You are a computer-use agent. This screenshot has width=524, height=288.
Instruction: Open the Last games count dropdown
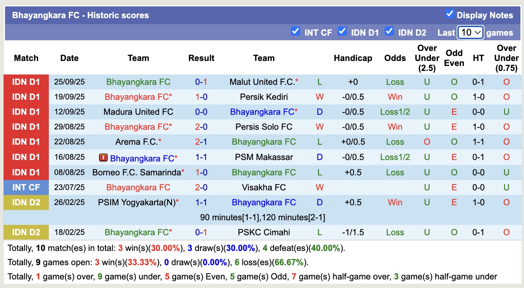pos(471,33)
